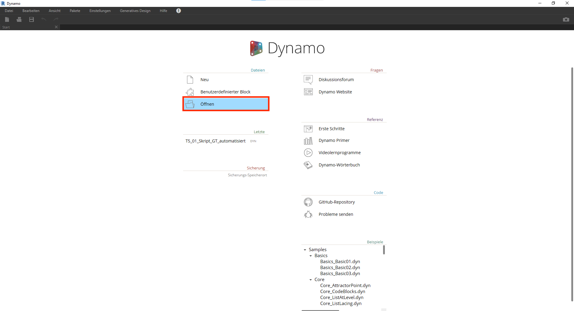Click the bug icon for Probleme senden
The width and height of the screenshot is (574, 311).
308,214
